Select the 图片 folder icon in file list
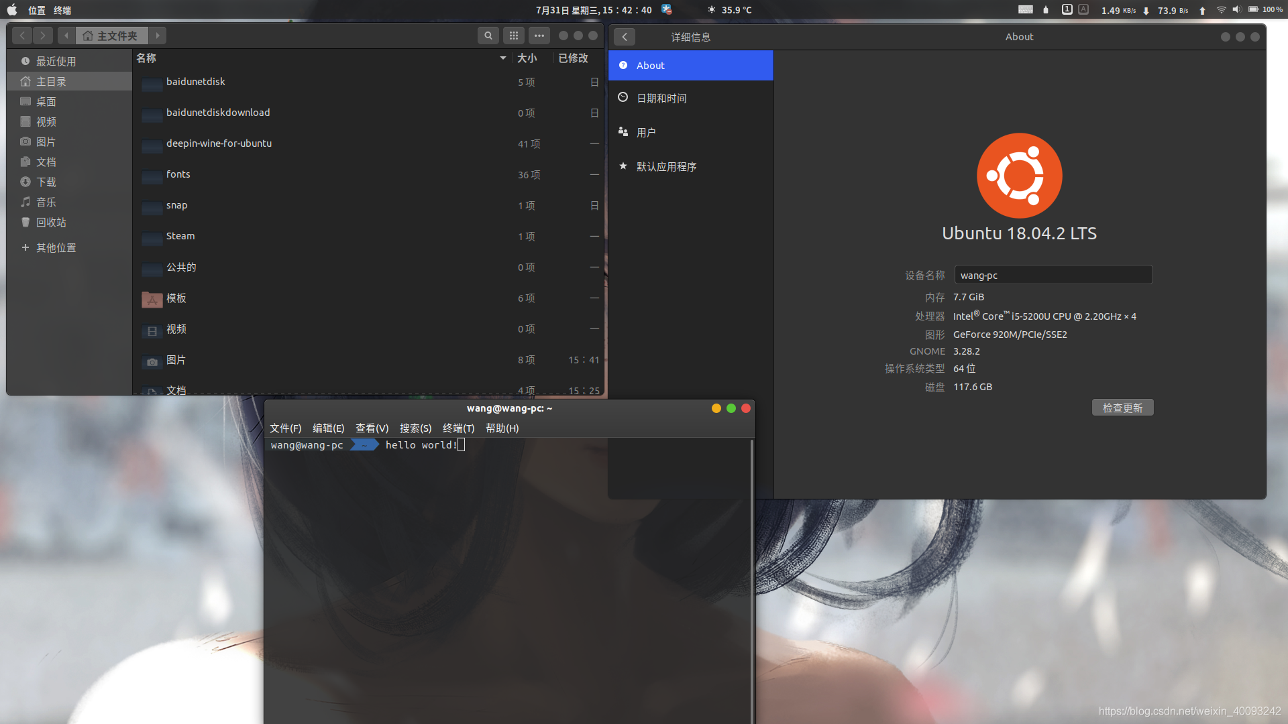The width and height of the screenshot is (1288, 724). tap(152, 361)
